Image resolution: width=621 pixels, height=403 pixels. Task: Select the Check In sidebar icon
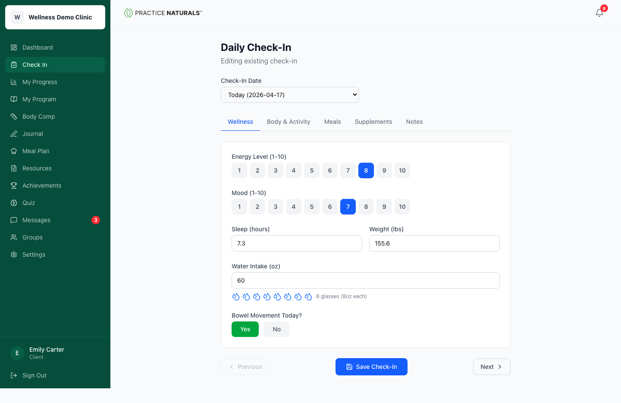coord(13,64)
